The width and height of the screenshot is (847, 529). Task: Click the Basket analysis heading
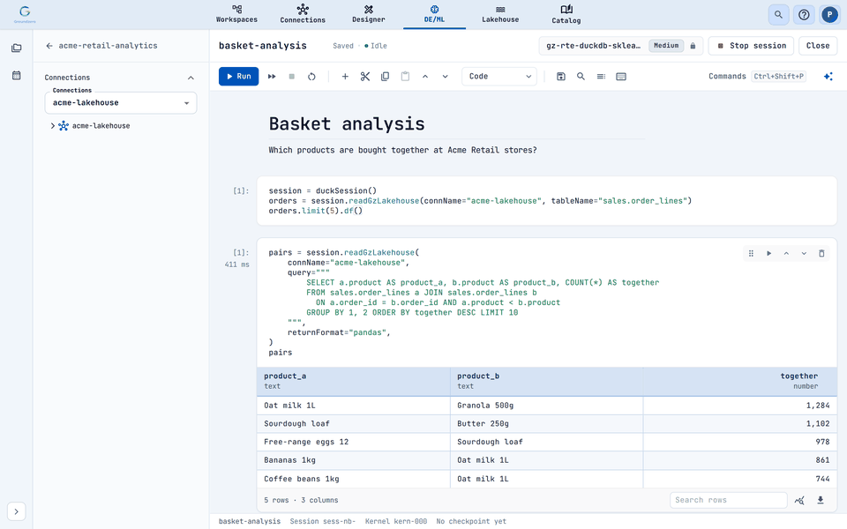pyautogui.click(x=347, y=124)
